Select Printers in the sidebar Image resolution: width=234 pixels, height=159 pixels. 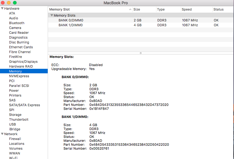tap(15, 95)
